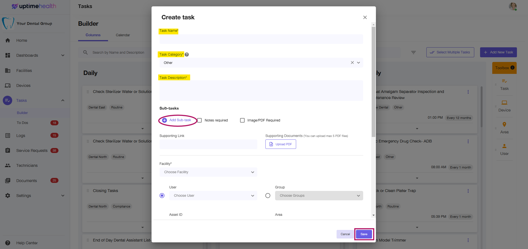Select the Toolbox Device laptop icon

[x=504, y=103]
